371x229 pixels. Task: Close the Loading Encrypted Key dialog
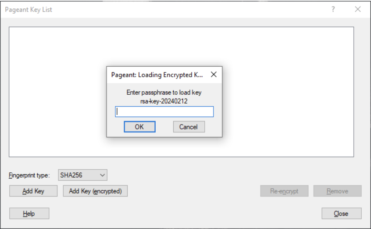coord(214,75)
